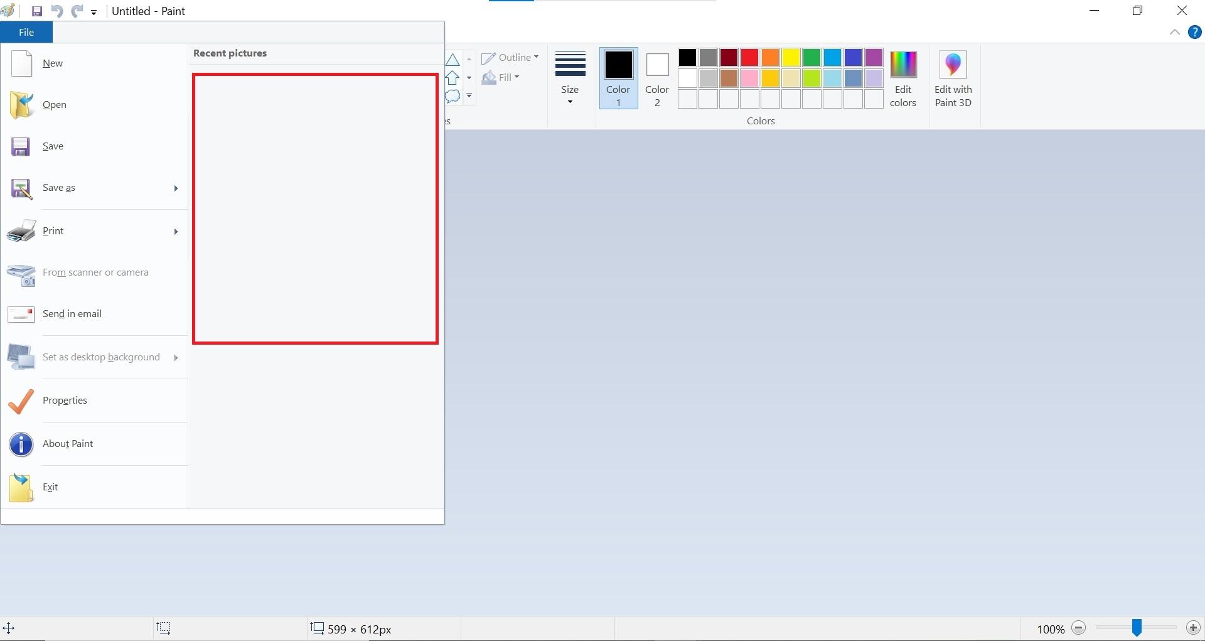Pick the lavender color swatch
This screenshot has height=641, width=1205.
click(874, 78)
